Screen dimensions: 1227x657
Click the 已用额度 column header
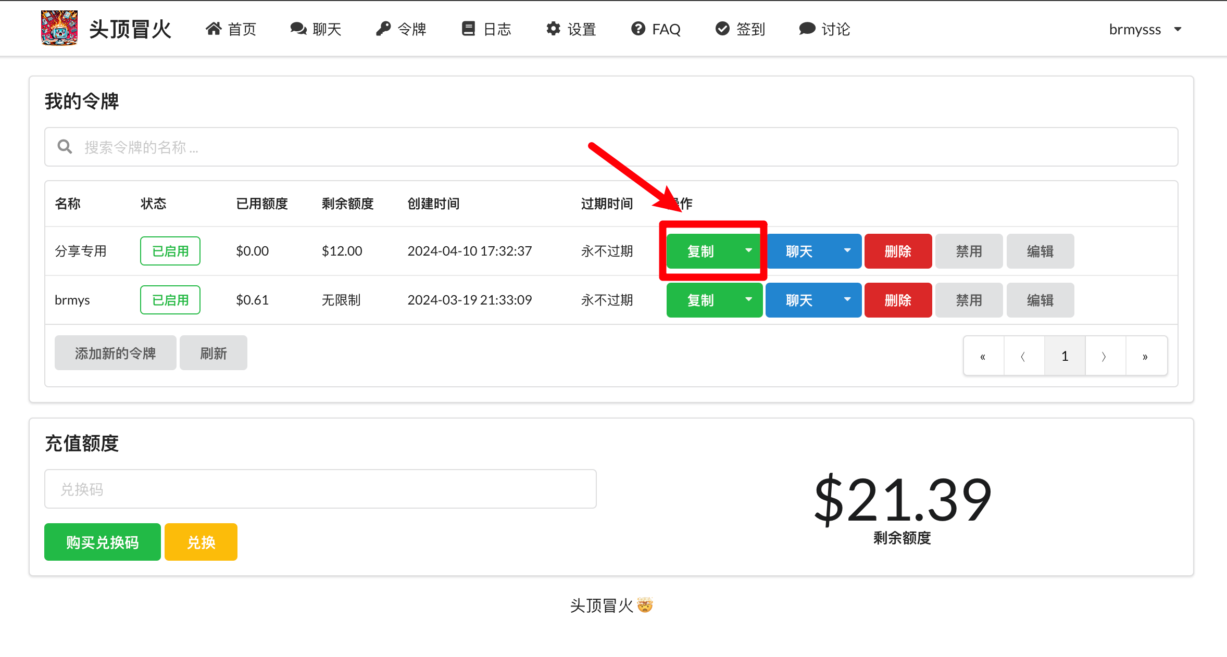click(x=262, y=204)
